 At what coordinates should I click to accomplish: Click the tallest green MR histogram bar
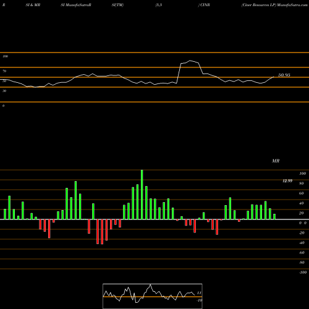point(142,195)
